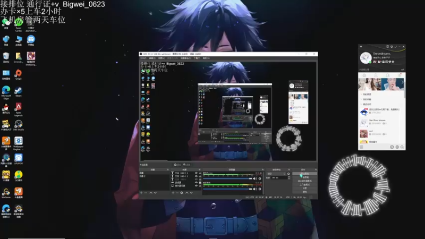Open the Recycle Bin desktop icon
Image resolution: width=425 pixels, height=239 pixels.
tap(6, 57)
